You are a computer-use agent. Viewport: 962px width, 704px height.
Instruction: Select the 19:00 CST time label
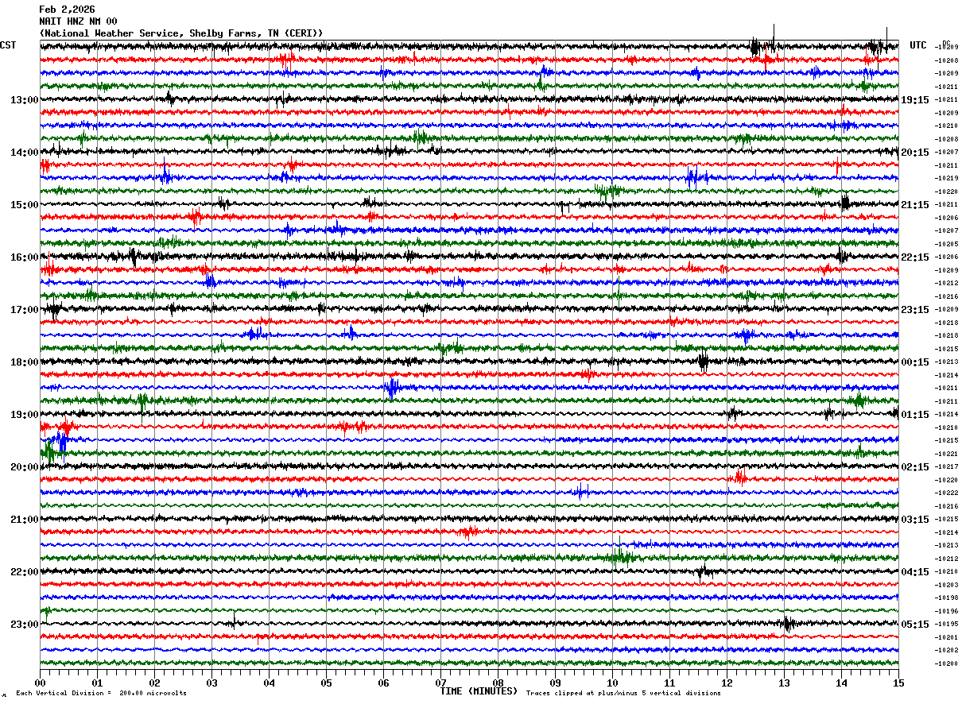24,415
